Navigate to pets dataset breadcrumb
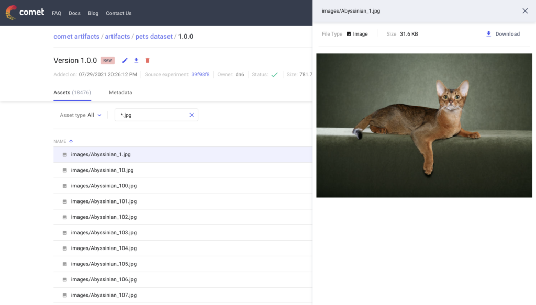 pyautogui.click(x=154, y=37)
